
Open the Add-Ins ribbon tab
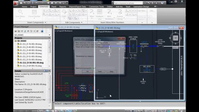pyautogui.click(x=119, y=7)
